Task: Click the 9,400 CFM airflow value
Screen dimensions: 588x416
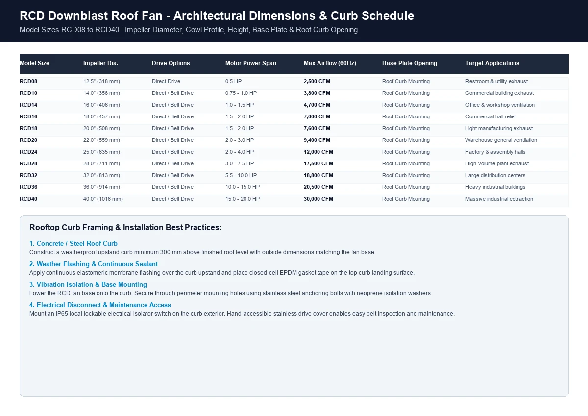Action: pyautogui.click(x=317, y=140)
